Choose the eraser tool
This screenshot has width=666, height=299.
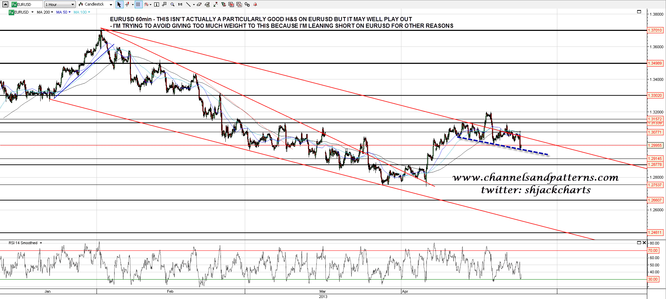tap(199, 5)
